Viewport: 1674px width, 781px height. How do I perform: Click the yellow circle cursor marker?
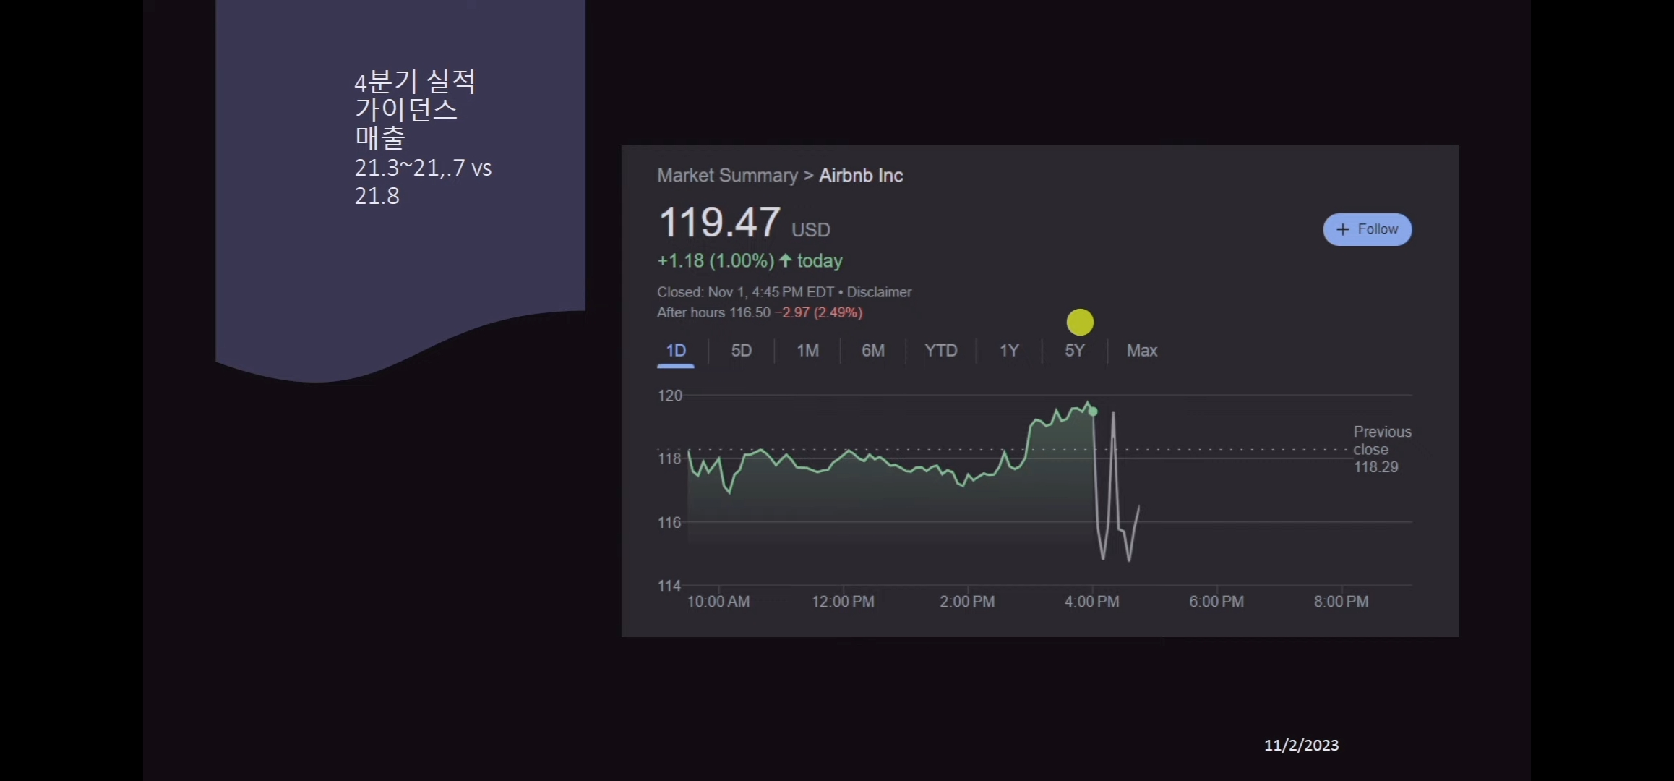pos(1080,322)
